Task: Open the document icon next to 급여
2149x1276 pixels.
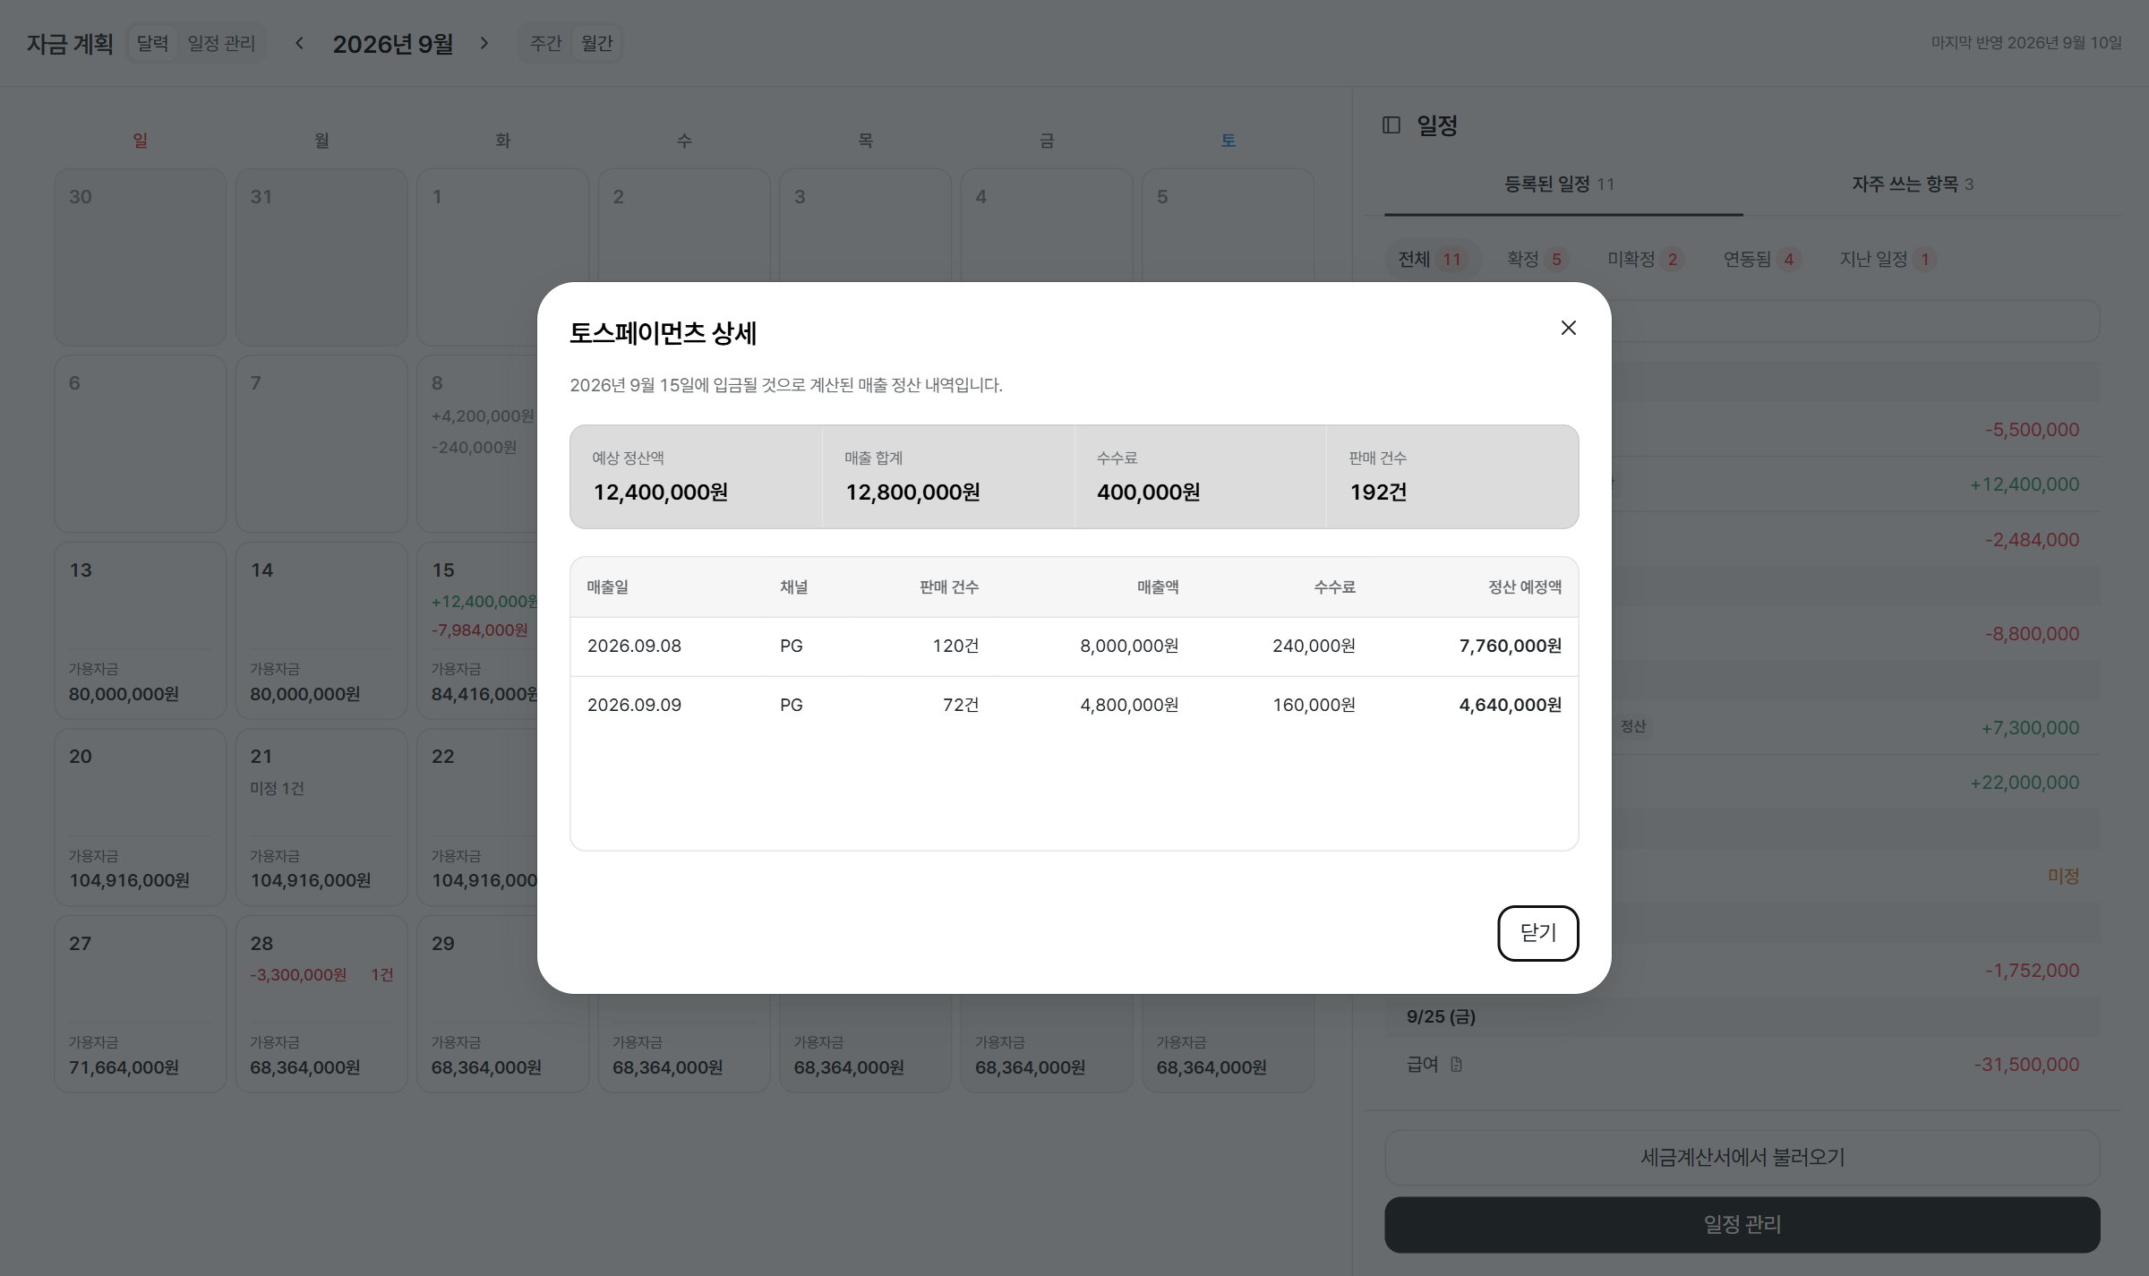Action: coord(1456,1064)
